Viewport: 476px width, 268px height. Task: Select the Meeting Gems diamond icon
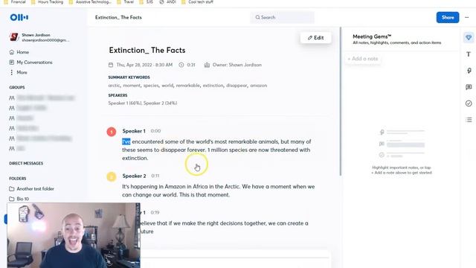click(x=469, y=38)
